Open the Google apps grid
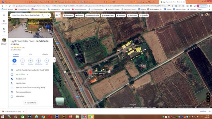Image resolution: width=212 pixels, height=119 pixels. [x=202, y=15]
